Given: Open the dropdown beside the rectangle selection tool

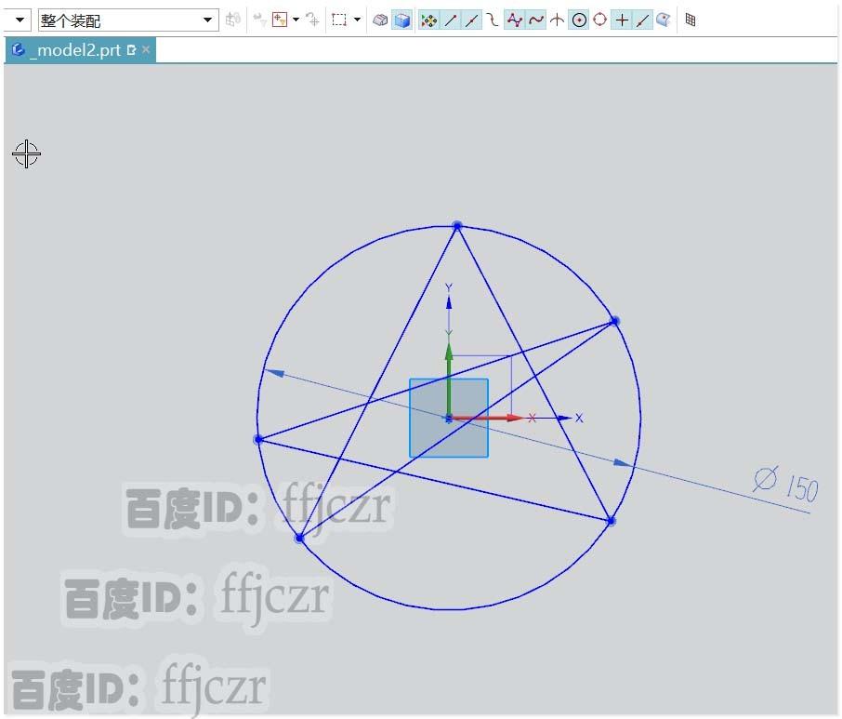Looking at the screenshot, I should (356, 20).
